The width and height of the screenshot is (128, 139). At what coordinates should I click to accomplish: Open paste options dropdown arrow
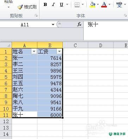click(x=8, y=7)
